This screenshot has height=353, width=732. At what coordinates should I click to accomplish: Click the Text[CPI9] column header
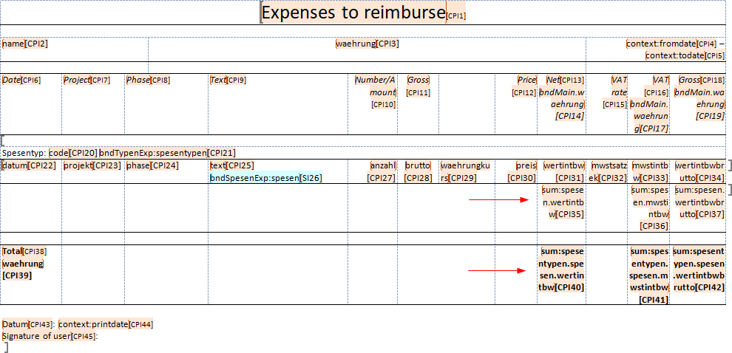point(227,80)
